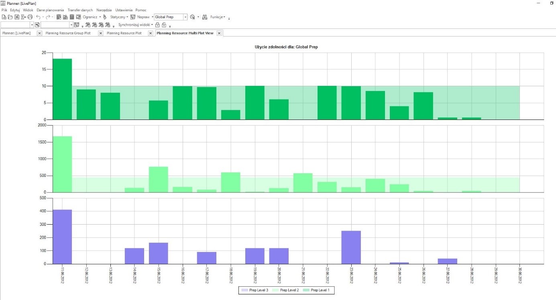
Task: Open the calculator icon
Action: [71, 17]
